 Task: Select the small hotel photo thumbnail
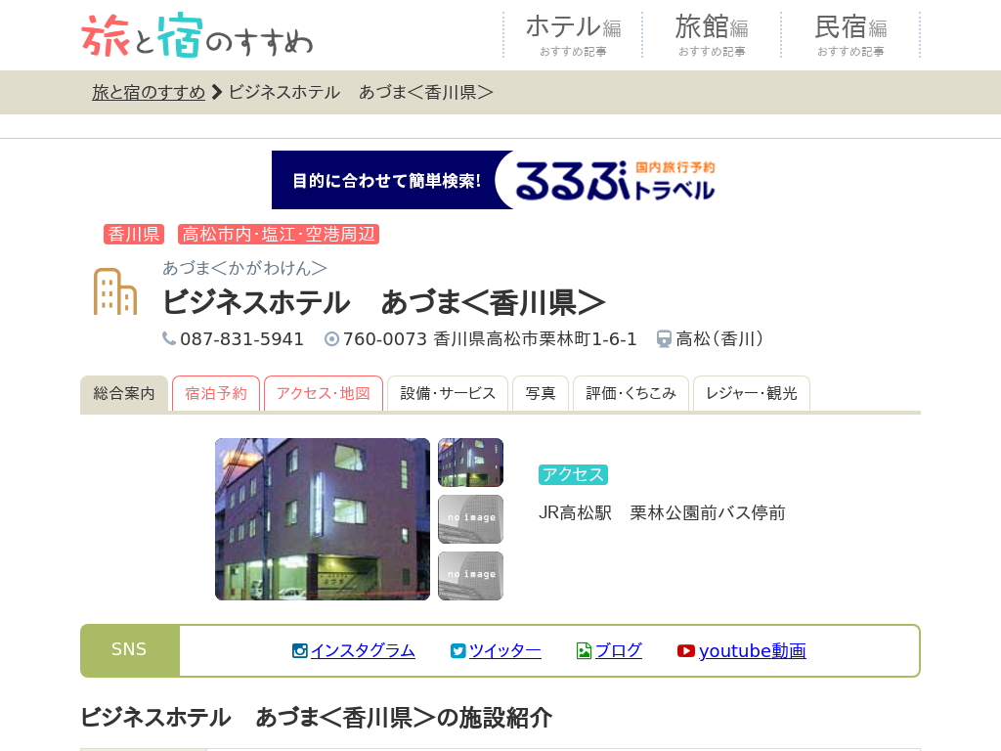coord(470,463)
